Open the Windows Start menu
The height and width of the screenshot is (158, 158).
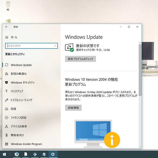point(4,154)
